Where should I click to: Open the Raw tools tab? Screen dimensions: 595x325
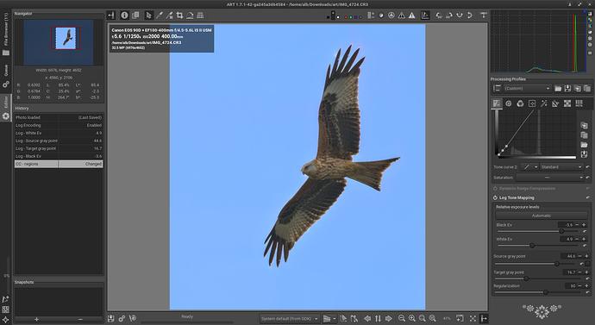click(x=567, y=103)
